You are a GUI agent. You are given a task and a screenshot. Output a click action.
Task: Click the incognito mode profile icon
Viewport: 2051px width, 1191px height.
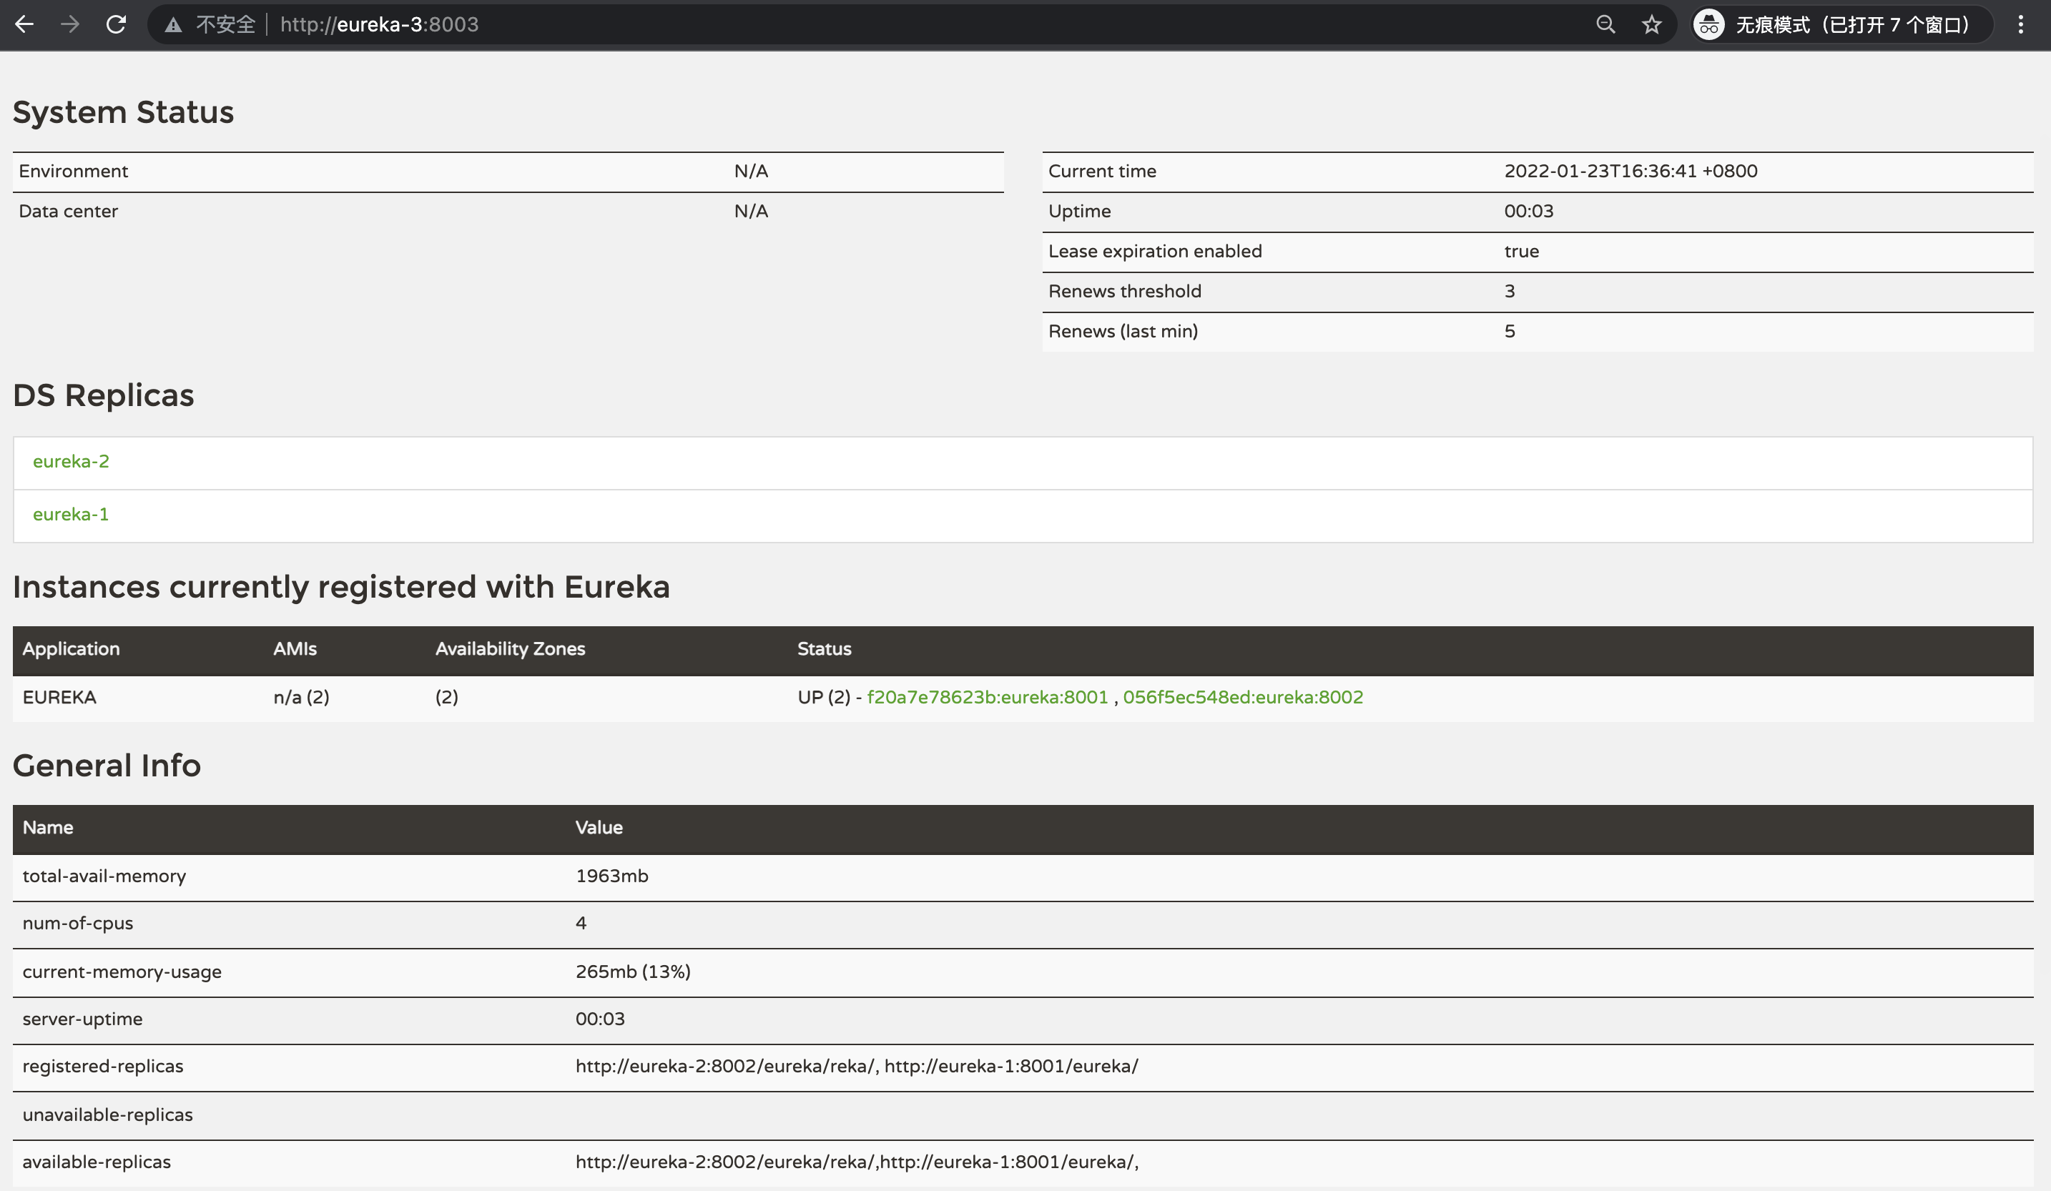[x=1708, y=24]
